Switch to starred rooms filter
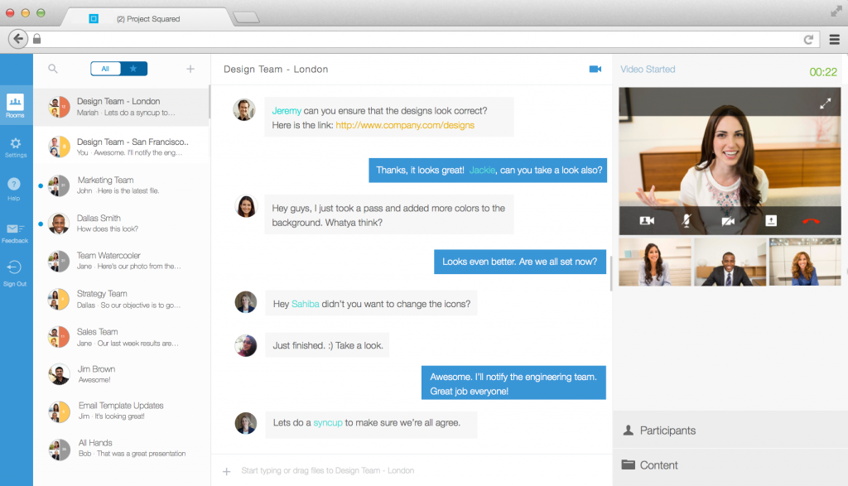Image resolution: width=848 pixels, height=486 pixels. [133, 69]
